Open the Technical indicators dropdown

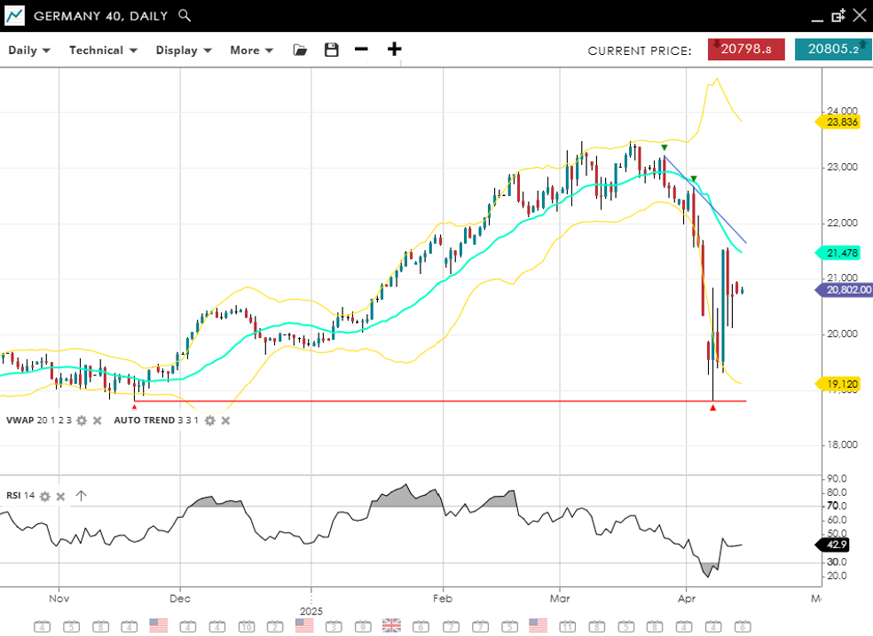point(103,50)
